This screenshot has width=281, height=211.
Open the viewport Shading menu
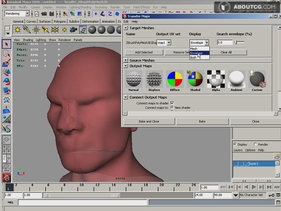coord(28,40)
